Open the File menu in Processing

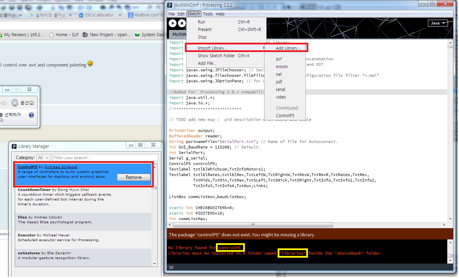coord(171,14)
